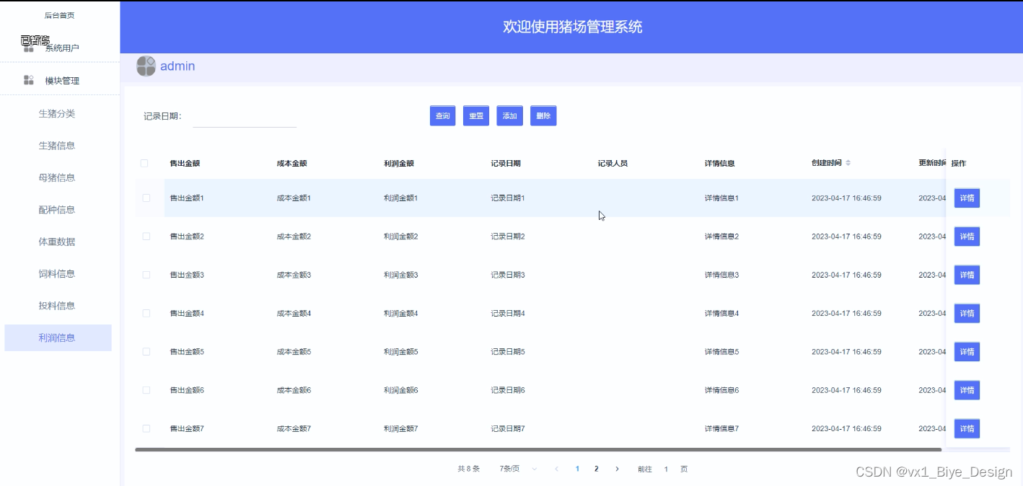Image resolution: width=1023 pixels, height=486 pixels.
Task: Click the 添加 add button
Action: 510,116
